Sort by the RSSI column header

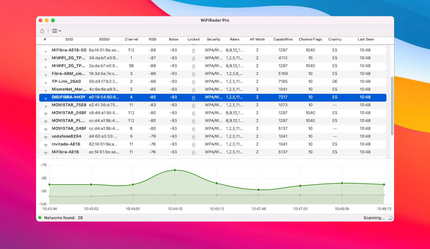152,40
